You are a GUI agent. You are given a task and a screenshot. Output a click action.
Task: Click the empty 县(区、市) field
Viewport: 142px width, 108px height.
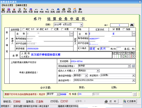(x=120, y=49)
